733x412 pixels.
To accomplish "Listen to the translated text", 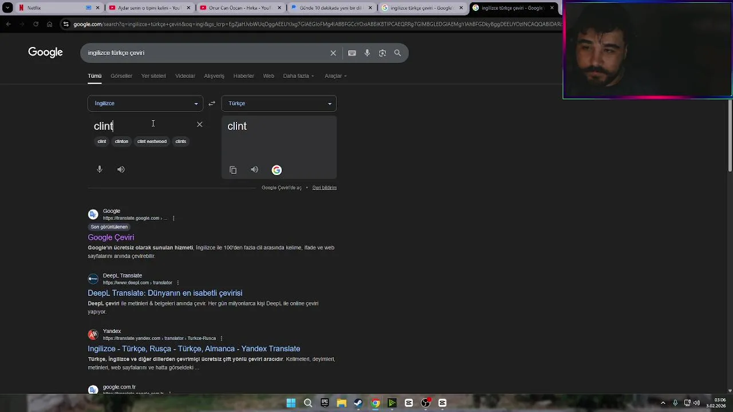I will (x=254, y=169).
